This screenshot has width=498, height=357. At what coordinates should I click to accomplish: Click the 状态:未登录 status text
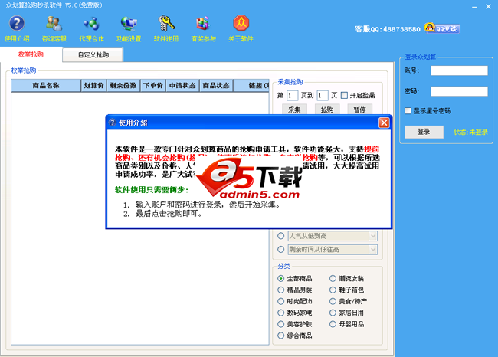470,132
